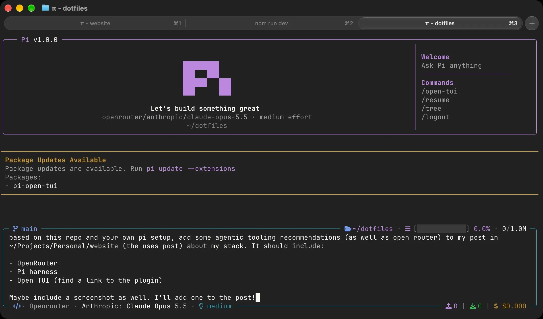Screen dimensions: 543x319
Task: Click the open folder icon before ~/dotfiles
Action: tap(348, 229)
